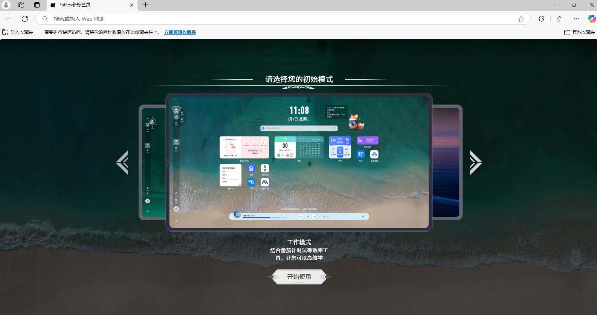Open the workspaces button
The width and height of the screenshot is (597, 315).
[21, 5]
